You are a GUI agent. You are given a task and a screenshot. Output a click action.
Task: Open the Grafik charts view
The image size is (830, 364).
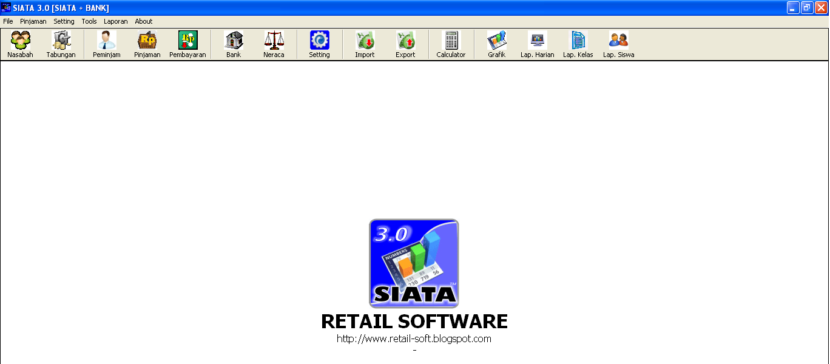click(496, 42)
